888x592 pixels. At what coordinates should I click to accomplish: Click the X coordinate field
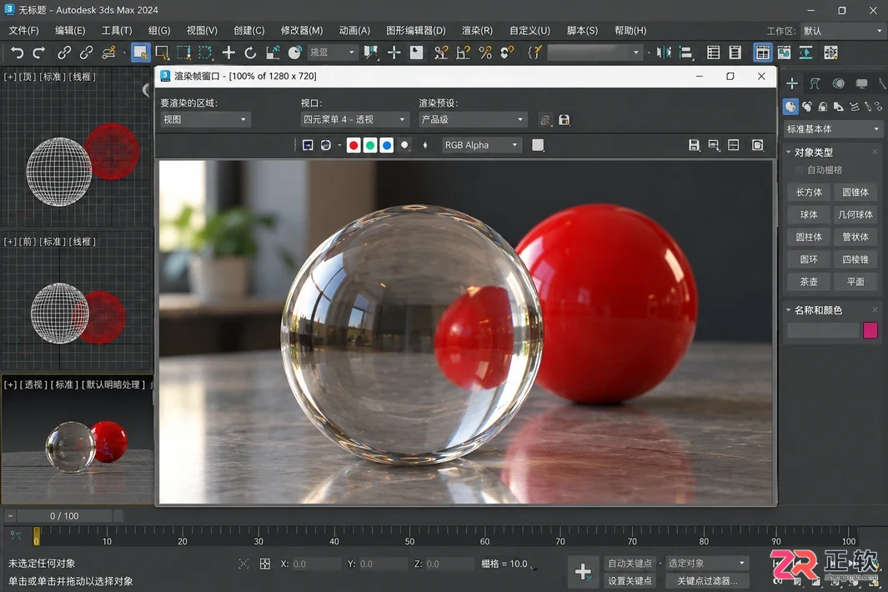(316, 564)
